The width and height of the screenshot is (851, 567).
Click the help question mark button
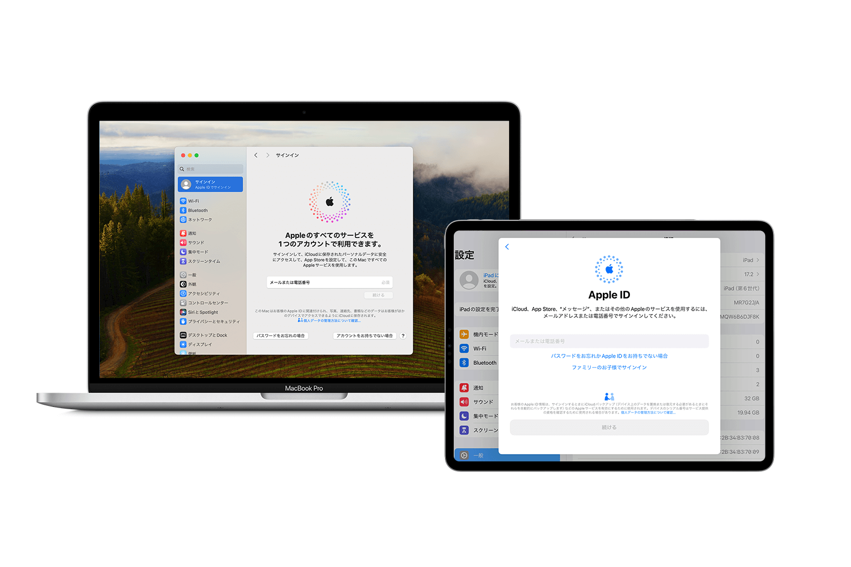coord(403,336)
